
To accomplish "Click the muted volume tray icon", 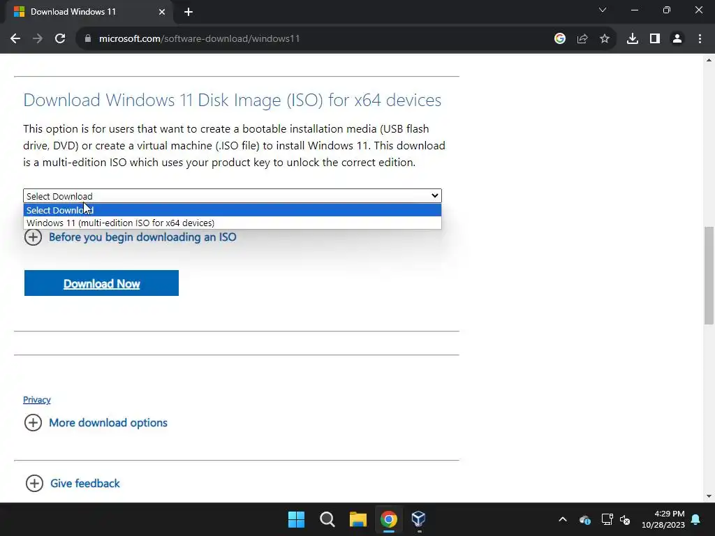I will [x=625, y=519].
